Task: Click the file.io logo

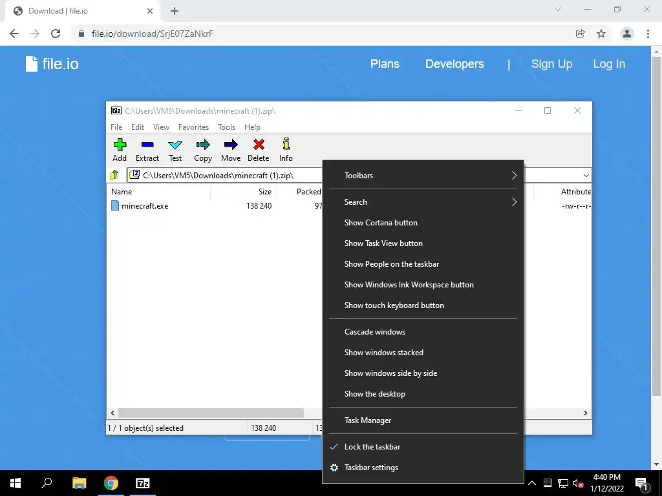Action: click(52, 64)
